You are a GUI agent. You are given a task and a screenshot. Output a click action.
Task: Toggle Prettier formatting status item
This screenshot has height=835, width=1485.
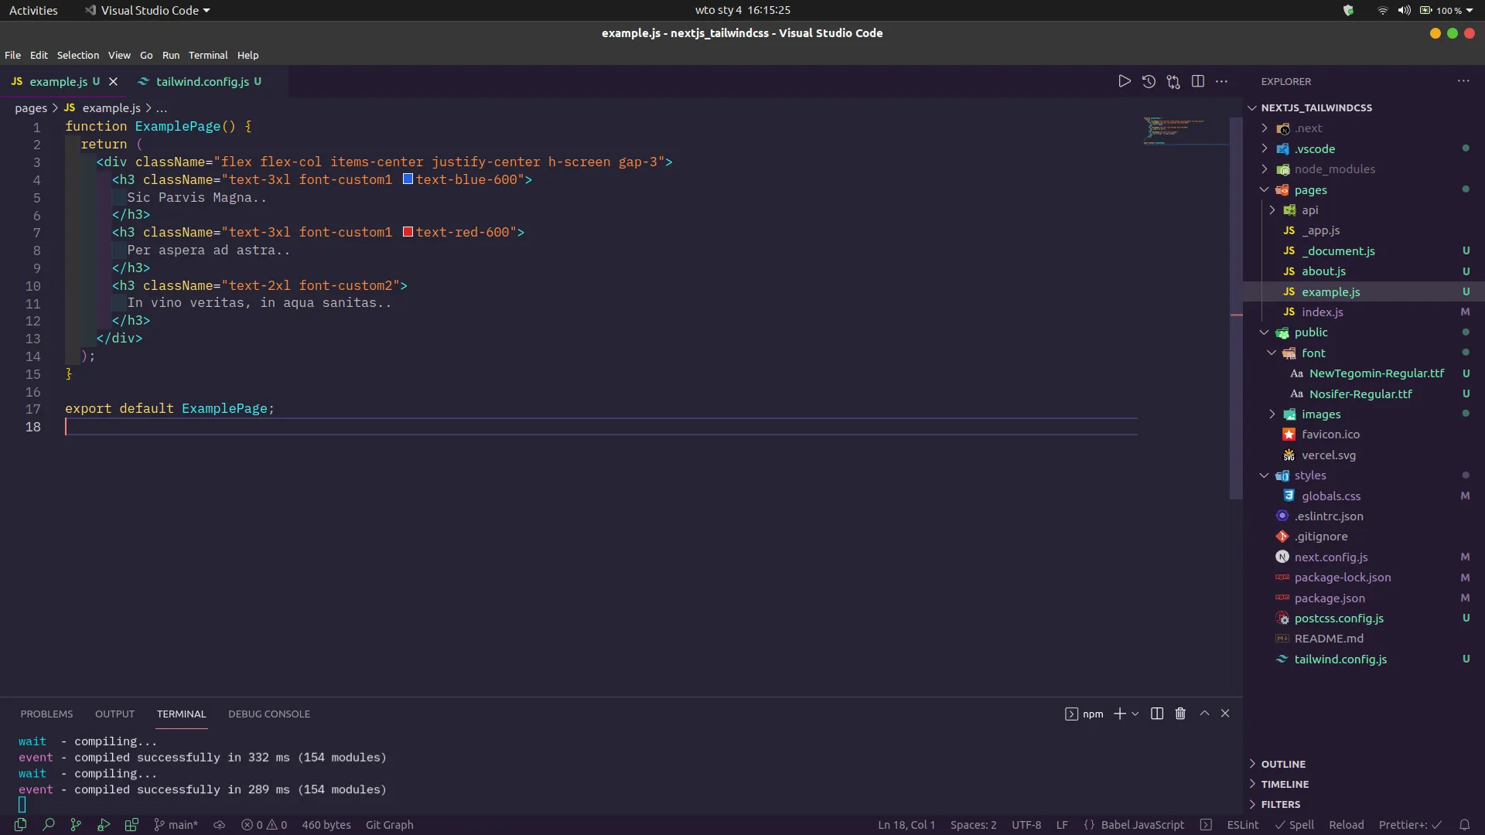tap(1410, 825)
